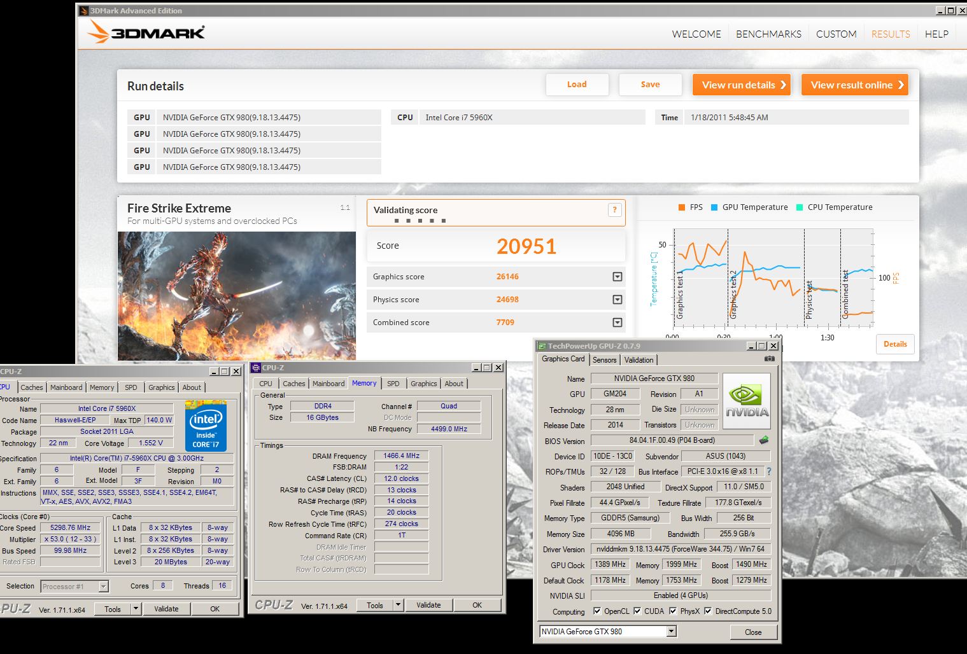Click the GPU-Z BIOS save chip icon
967x654 pixels.
pyautogui.click(x=764, y=440)
